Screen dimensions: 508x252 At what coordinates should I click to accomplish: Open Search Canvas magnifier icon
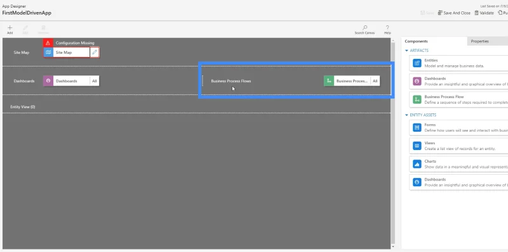click(x=364, y=28)
